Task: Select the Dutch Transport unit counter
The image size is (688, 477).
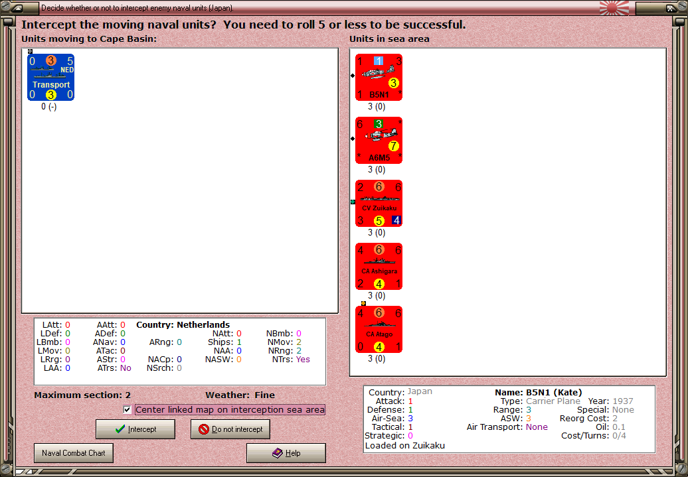Action: [x=50, y=78]
